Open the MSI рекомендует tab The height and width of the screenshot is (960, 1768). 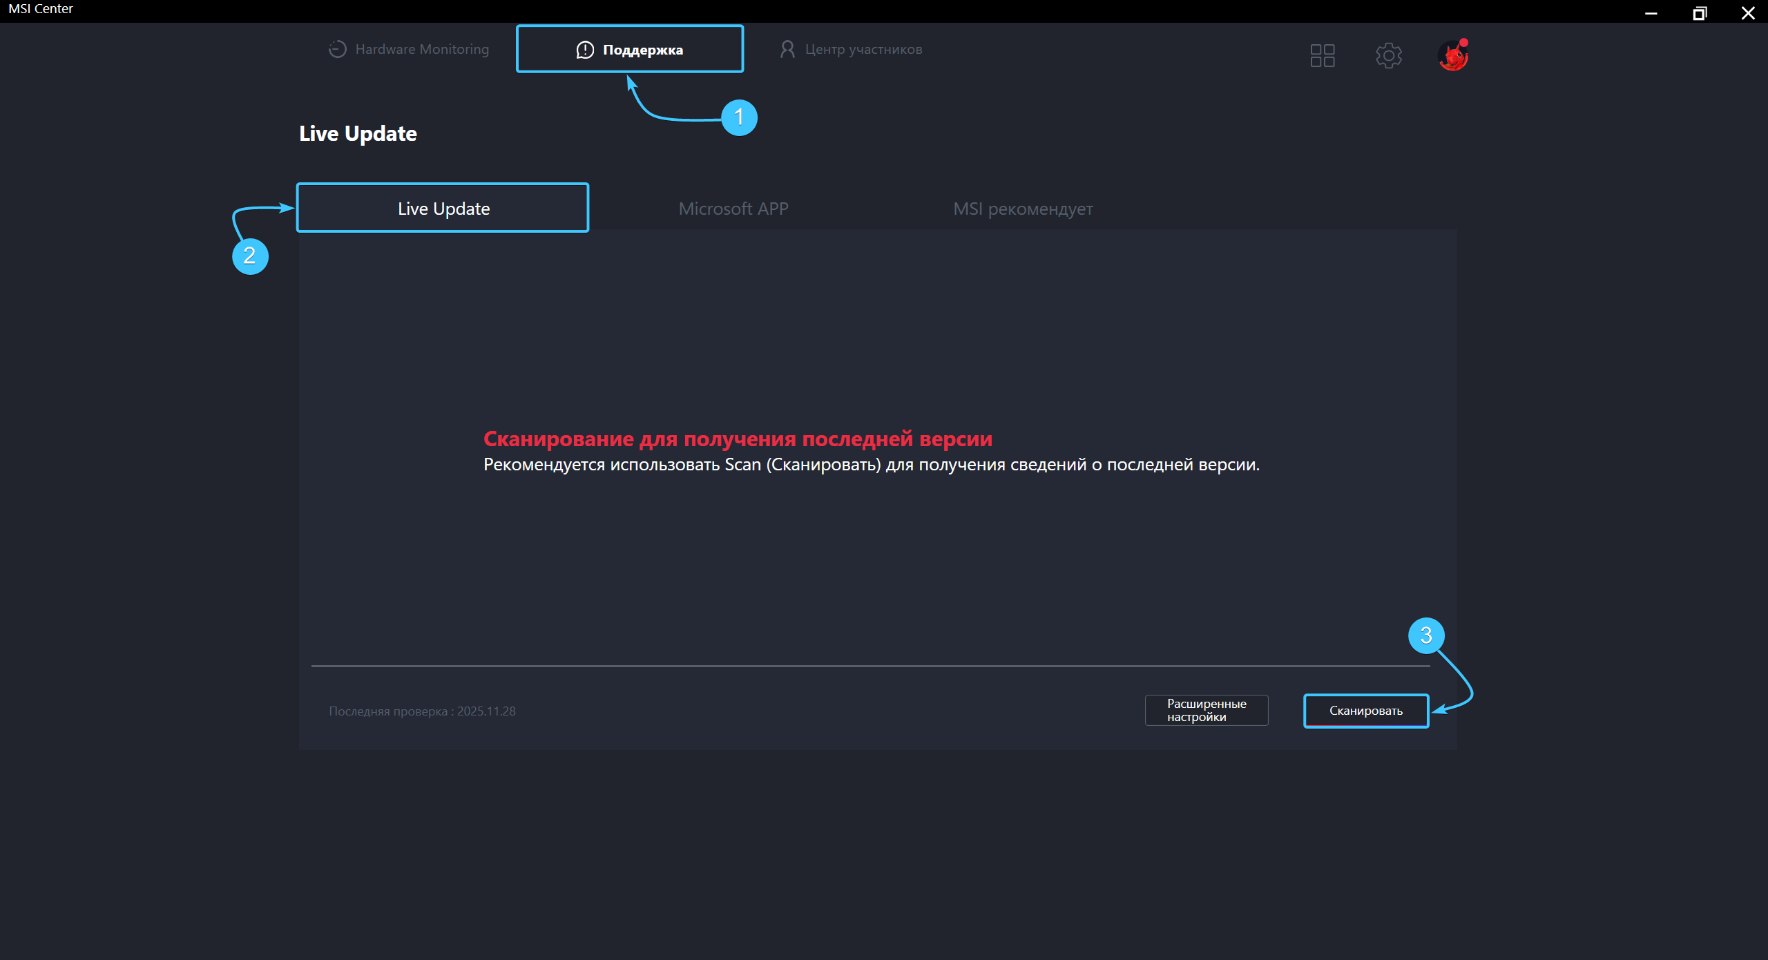(x=1023, y=209)
